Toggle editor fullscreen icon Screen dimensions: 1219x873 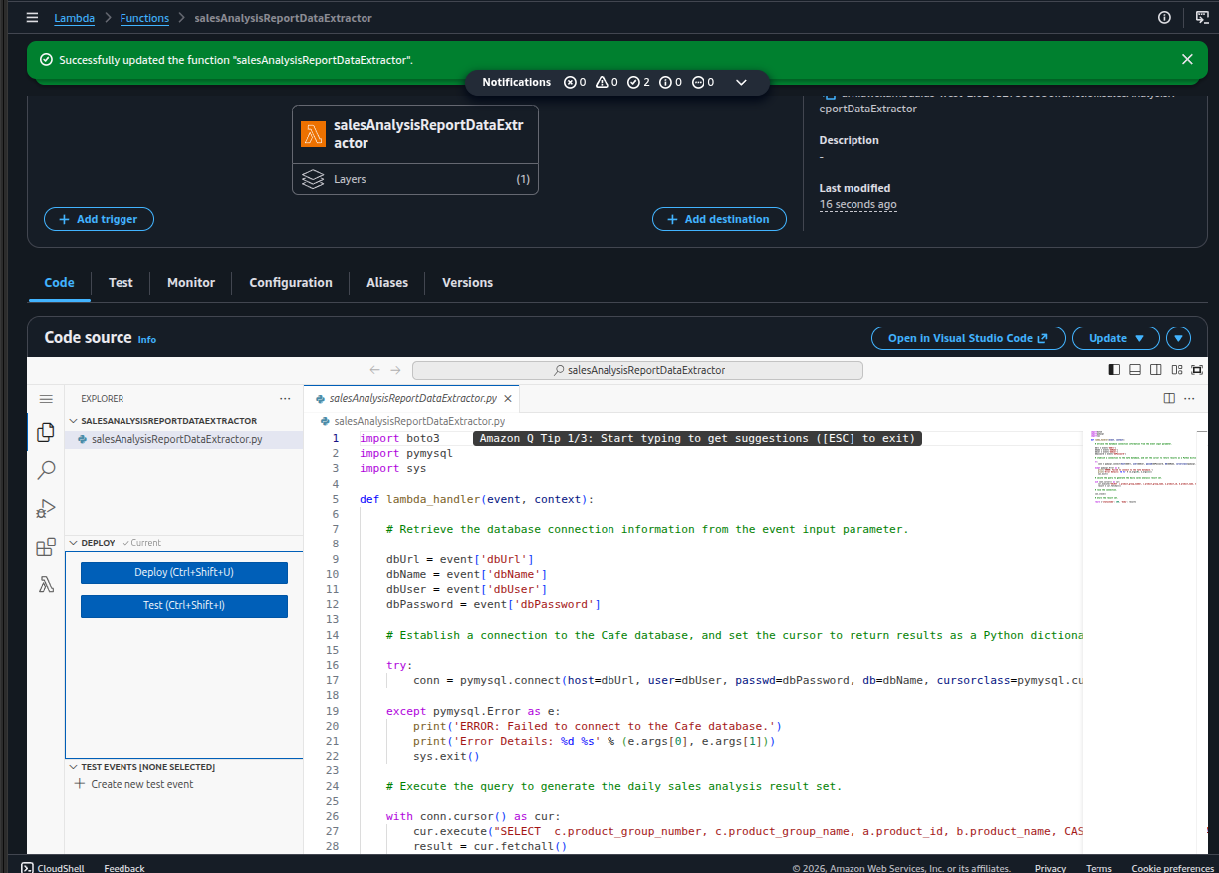[1198, 370]
